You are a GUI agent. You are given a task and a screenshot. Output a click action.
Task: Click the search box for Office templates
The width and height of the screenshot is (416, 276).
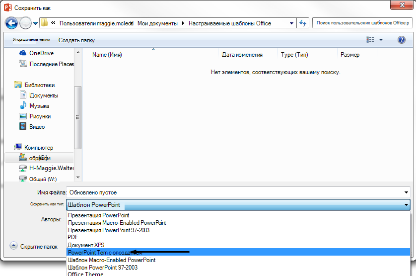tap(362, 23)
